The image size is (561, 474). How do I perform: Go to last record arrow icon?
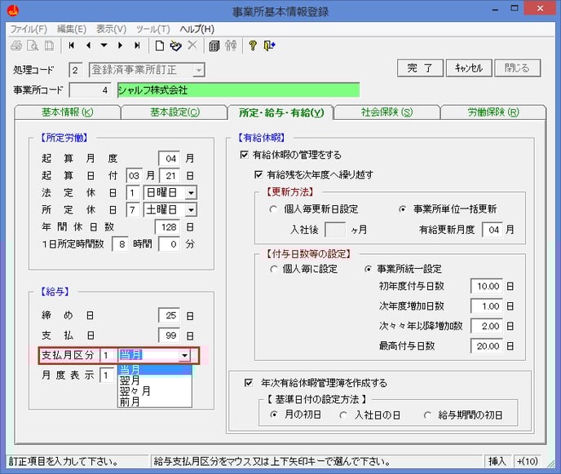pyautogui.click(x=137, y=46)
